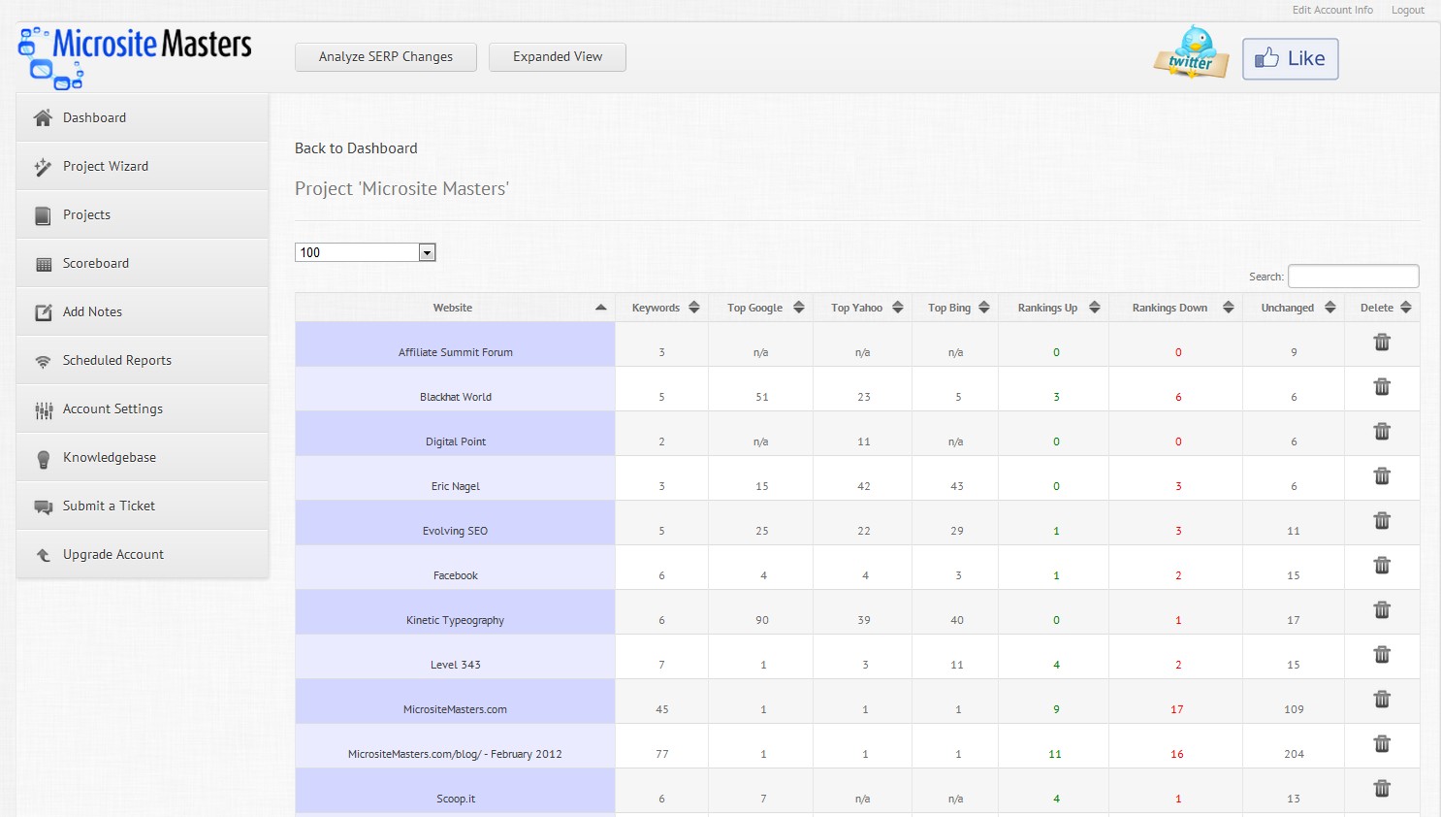The image size is (1441, 817).
Task: Select Add Notes in the sidebar
Action: (143, 311)
